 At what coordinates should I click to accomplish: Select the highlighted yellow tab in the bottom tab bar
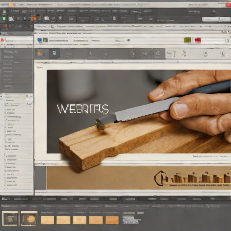coord(113,199)
